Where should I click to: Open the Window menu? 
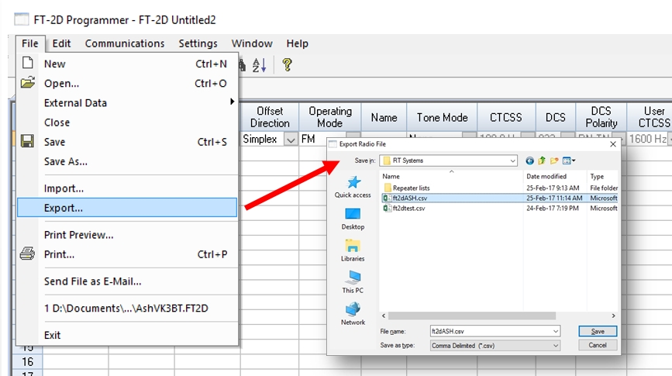click(252, 43)
